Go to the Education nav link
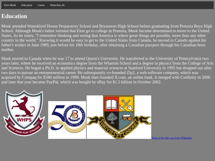 point(27,5)
